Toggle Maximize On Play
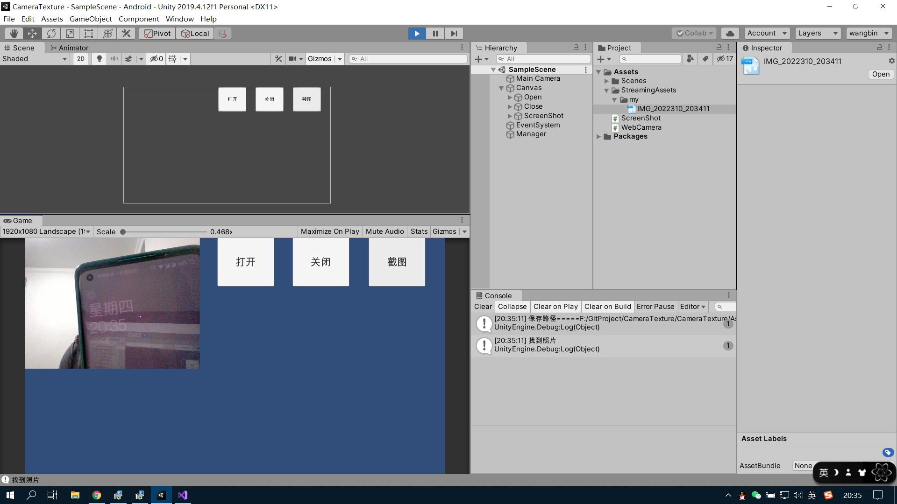The image size is (897, 504). pyautogui.click(x=330, y=231)
